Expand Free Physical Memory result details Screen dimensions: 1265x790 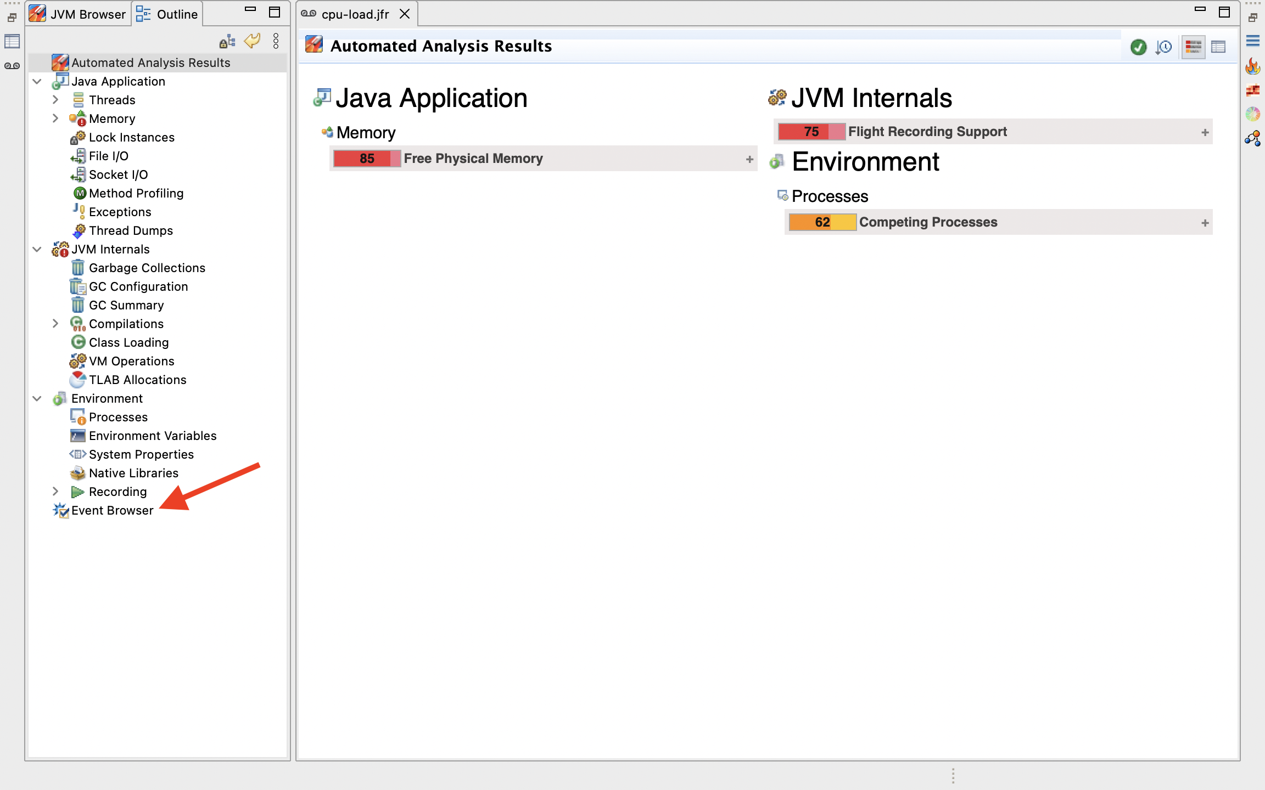(x=749, y=159)
